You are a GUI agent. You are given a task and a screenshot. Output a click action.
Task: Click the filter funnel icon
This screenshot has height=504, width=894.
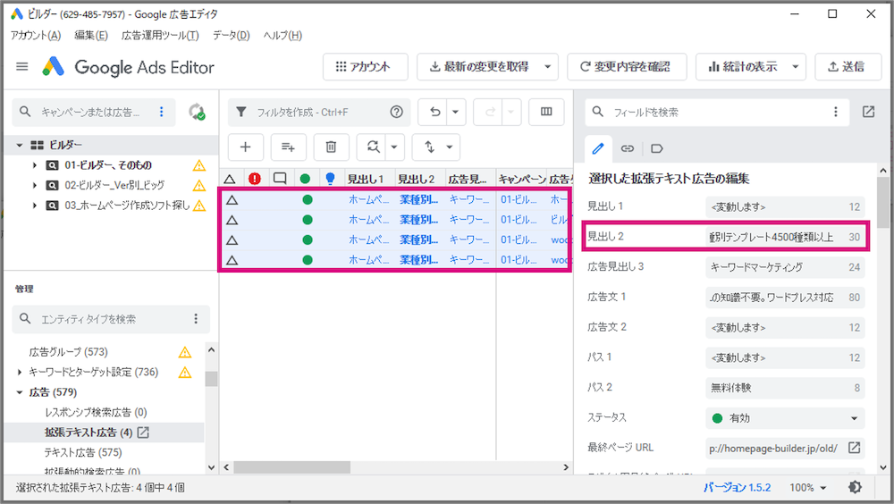[x=241, y=112]
